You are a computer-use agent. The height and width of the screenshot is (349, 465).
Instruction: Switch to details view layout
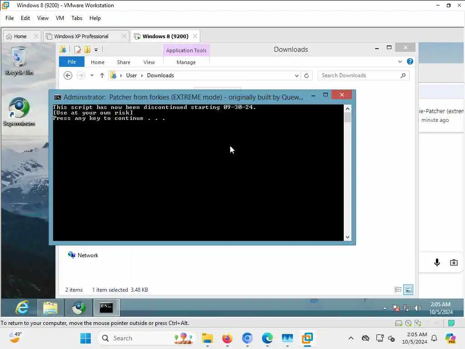(x=398, y=289)
